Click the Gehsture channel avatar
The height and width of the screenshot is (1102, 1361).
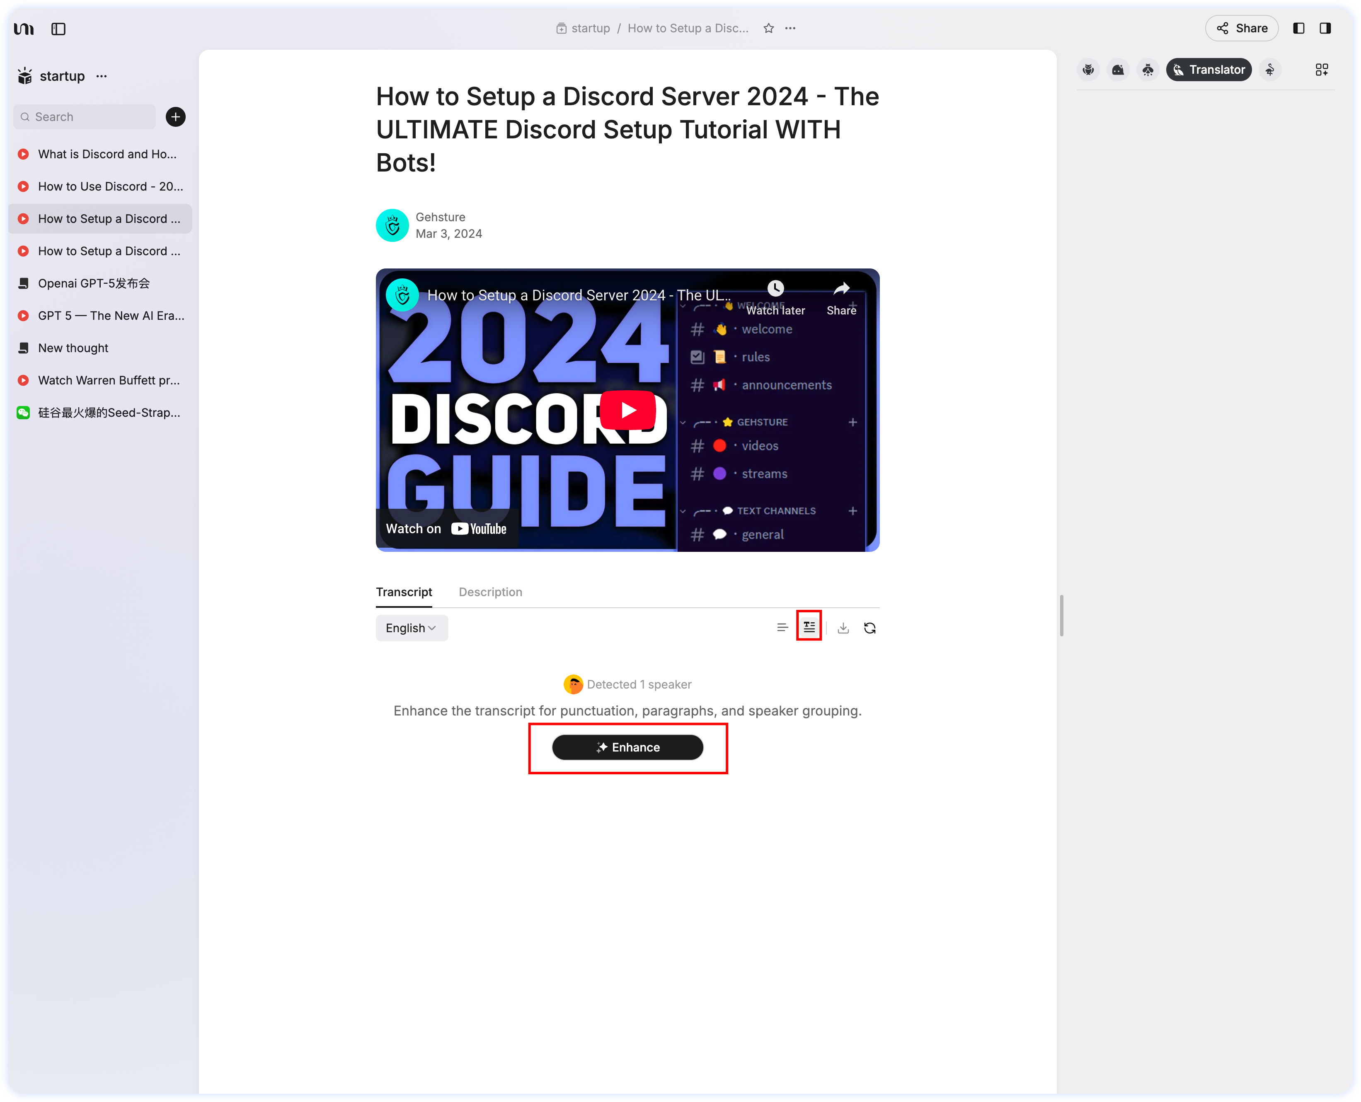tap(392, 225)
